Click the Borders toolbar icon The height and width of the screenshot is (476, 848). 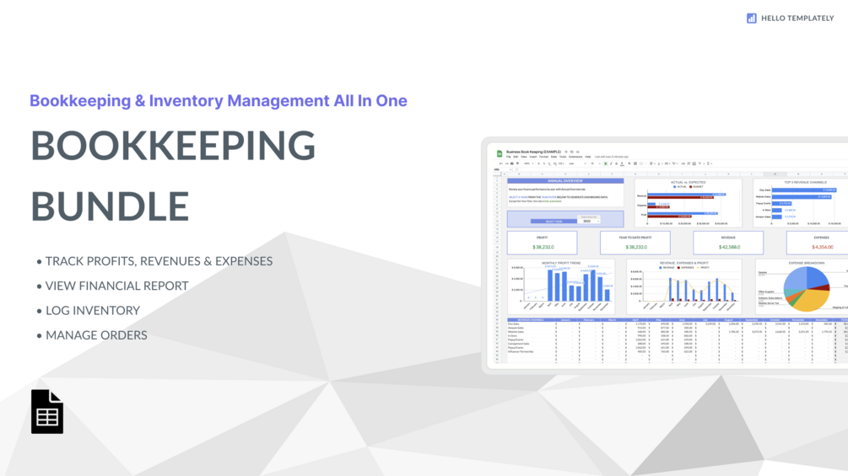(635, 163)
